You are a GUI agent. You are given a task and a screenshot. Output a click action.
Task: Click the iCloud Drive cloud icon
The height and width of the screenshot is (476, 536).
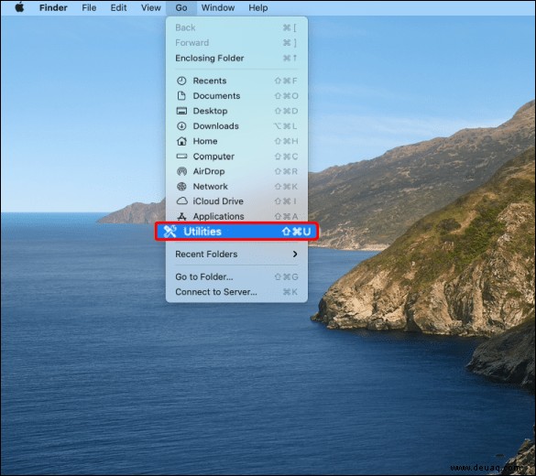(181, 201)
